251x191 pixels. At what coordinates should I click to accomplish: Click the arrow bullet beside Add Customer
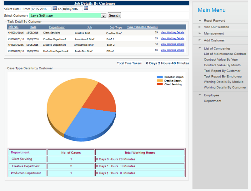click(199, 40)
